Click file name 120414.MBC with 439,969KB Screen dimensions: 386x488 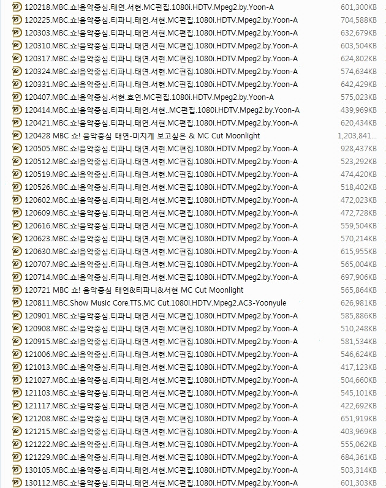coord(162,110)
